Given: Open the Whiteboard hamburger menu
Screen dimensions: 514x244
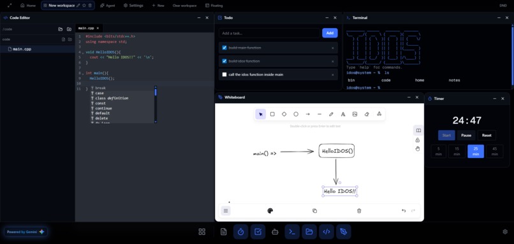Looking at the screenshot, I should pyautogui.click(x=226, y=211).
